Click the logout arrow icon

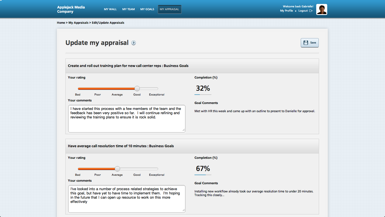[x=311, y=11]
